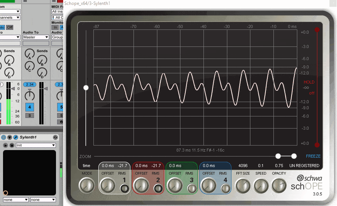The width and height of the screenshot is (337, 206).
Task: Click the 87.3 ms 11.5 Hz readout
Action: tap(200, 150)
